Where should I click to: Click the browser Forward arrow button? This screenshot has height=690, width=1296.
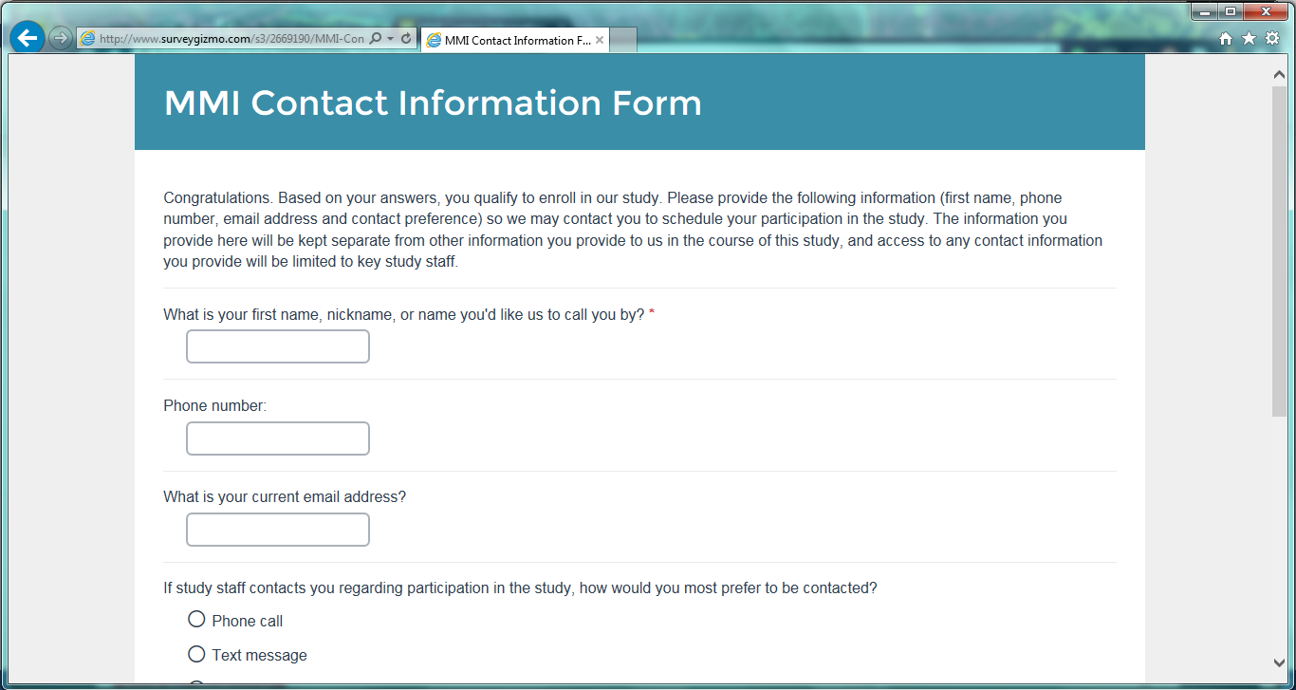pyautogui.click(x=60, y=39)
